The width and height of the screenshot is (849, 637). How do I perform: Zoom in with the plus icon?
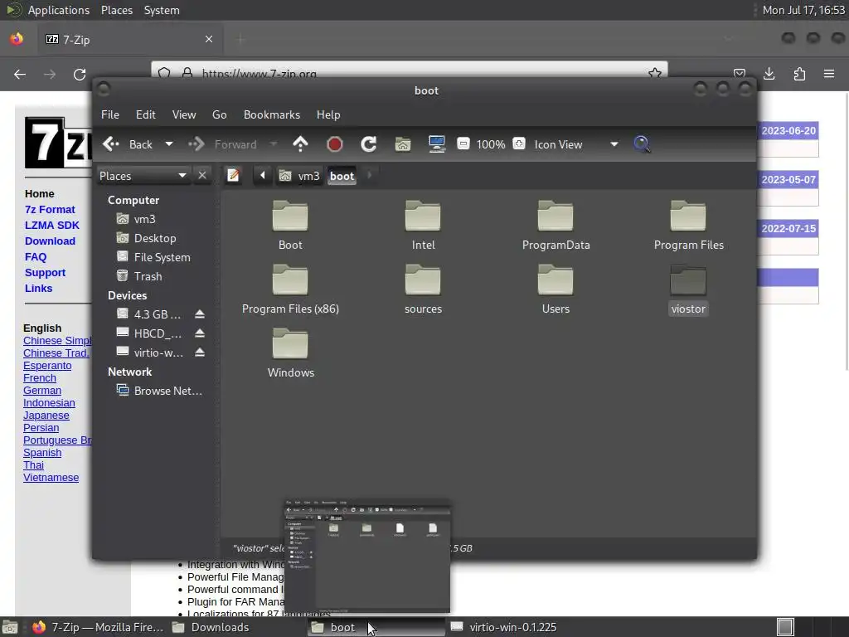point(519,144)
